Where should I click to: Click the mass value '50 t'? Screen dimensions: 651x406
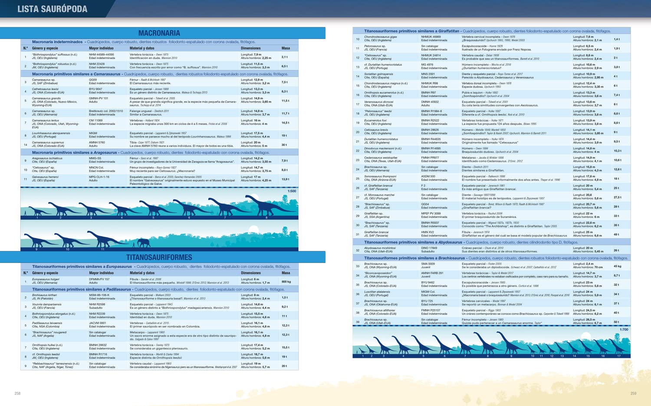tap(617, 322)
